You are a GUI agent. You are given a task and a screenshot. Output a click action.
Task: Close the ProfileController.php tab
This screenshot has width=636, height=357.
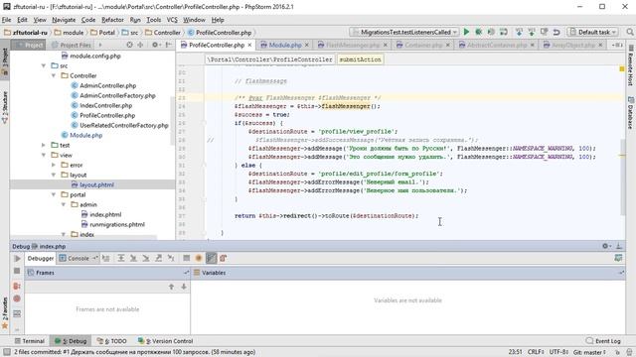point(249,45)
